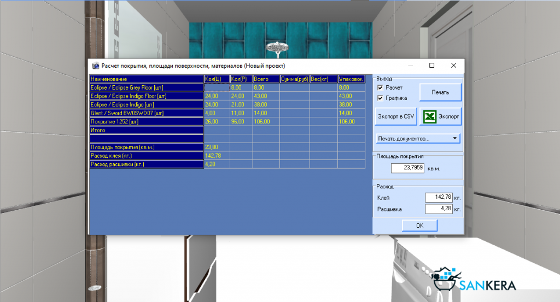The width and height of the screenshot is (560, 302).
Task: Click the Расшивка consumption field
Action: click(x=438, y=209)
